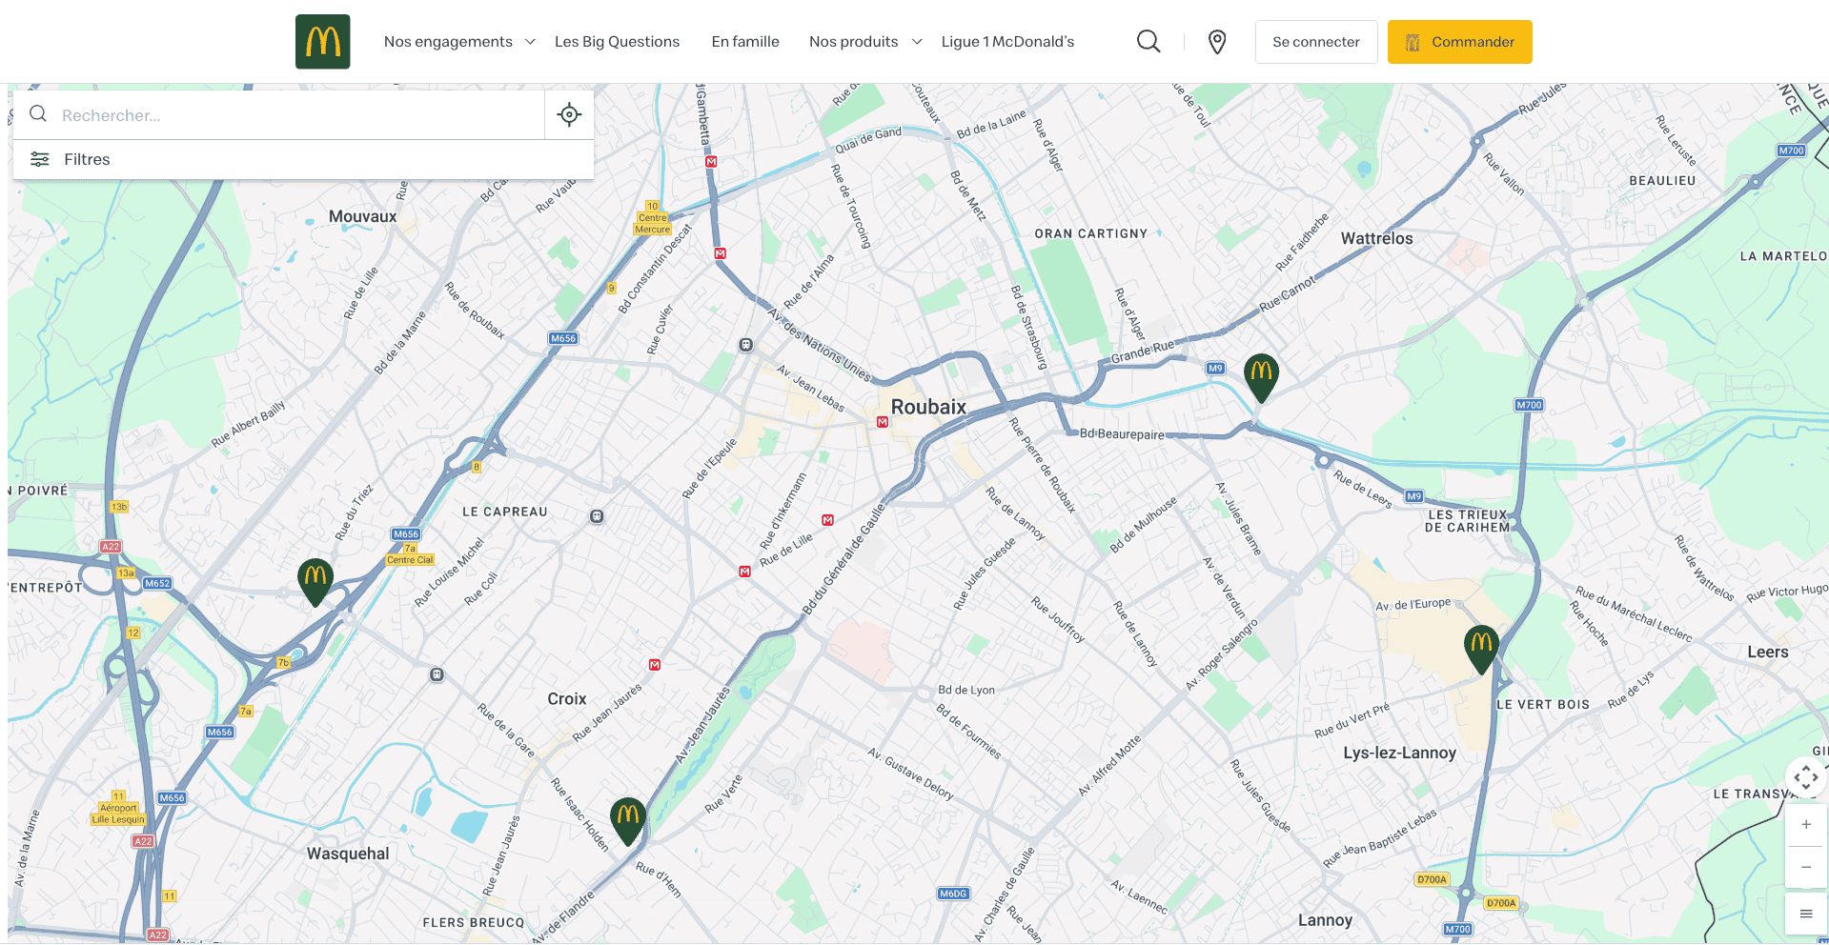Expand the Nos engagements dropdown chevron
Image resolution: width=1829 pixels, height=945 pixels.
pyautogui.click(x=530, y=42)
